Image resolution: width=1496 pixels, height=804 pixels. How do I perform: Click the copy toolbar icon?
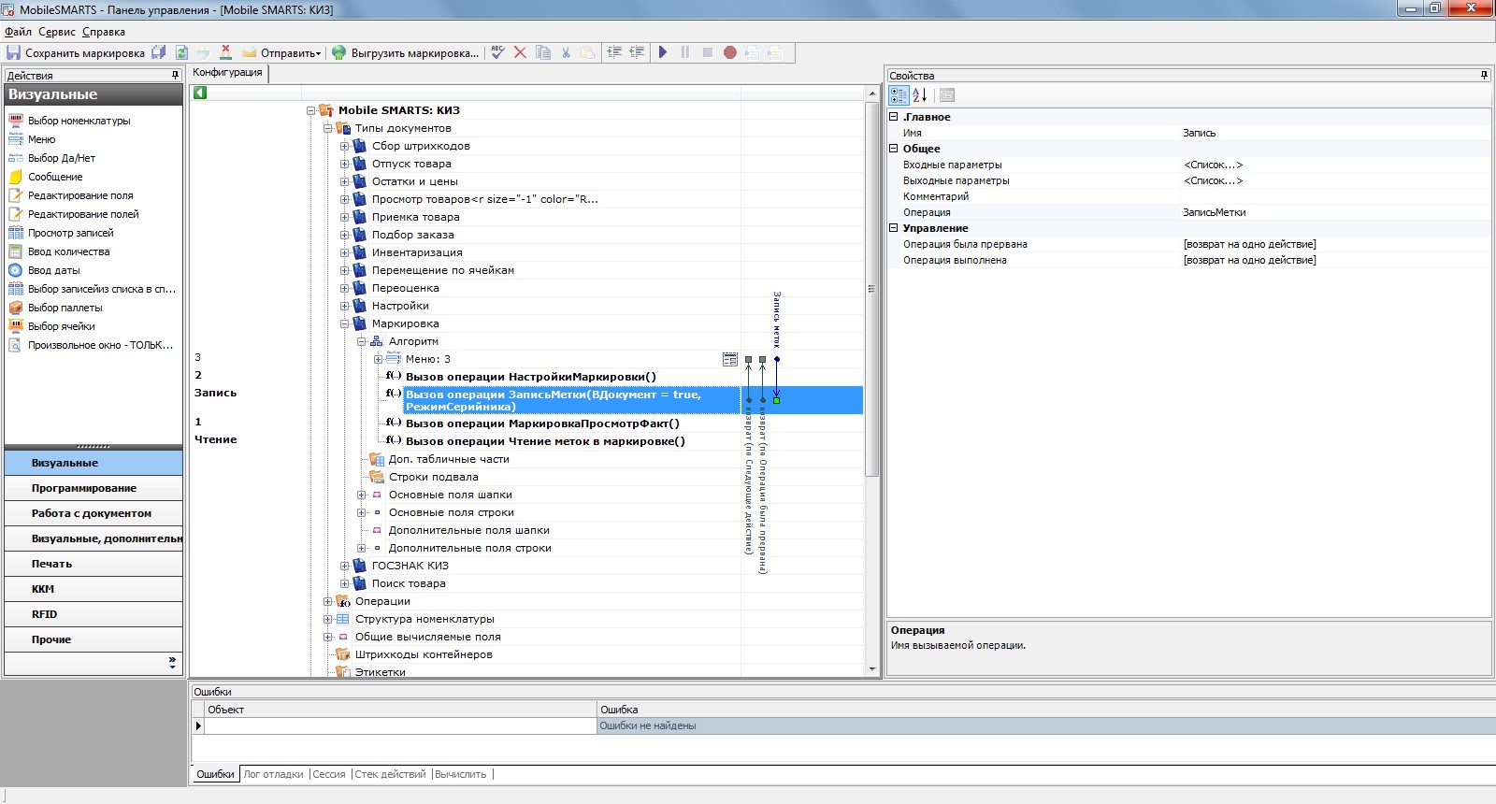tap(543, 52)
